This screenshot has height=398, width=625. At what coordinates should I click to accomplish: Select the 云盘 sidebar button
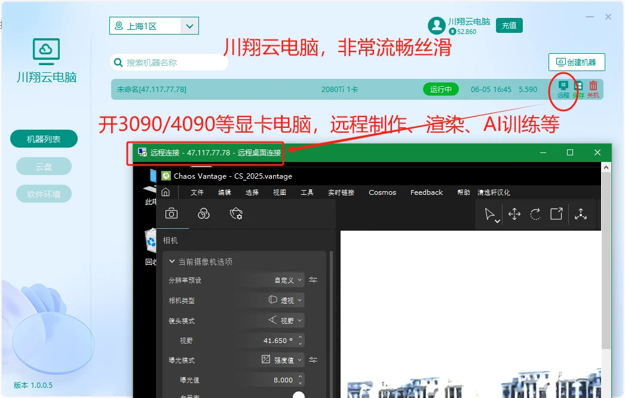[44, 166]
